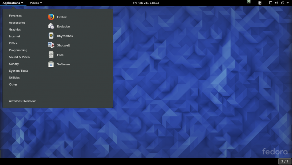Viewport: 292px width, 165px height.
Task: Open the Other category
Action: click(x=13, y=84)
